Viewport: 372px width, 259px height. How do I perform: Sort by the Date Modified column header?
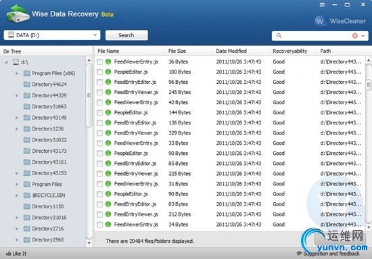click(241, 51)
